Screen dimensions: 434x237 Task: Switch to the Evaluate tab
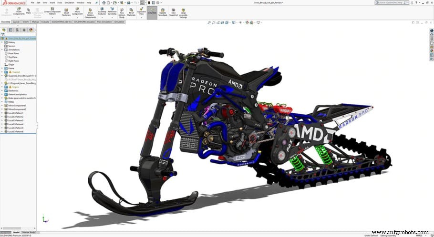(45, 21)
